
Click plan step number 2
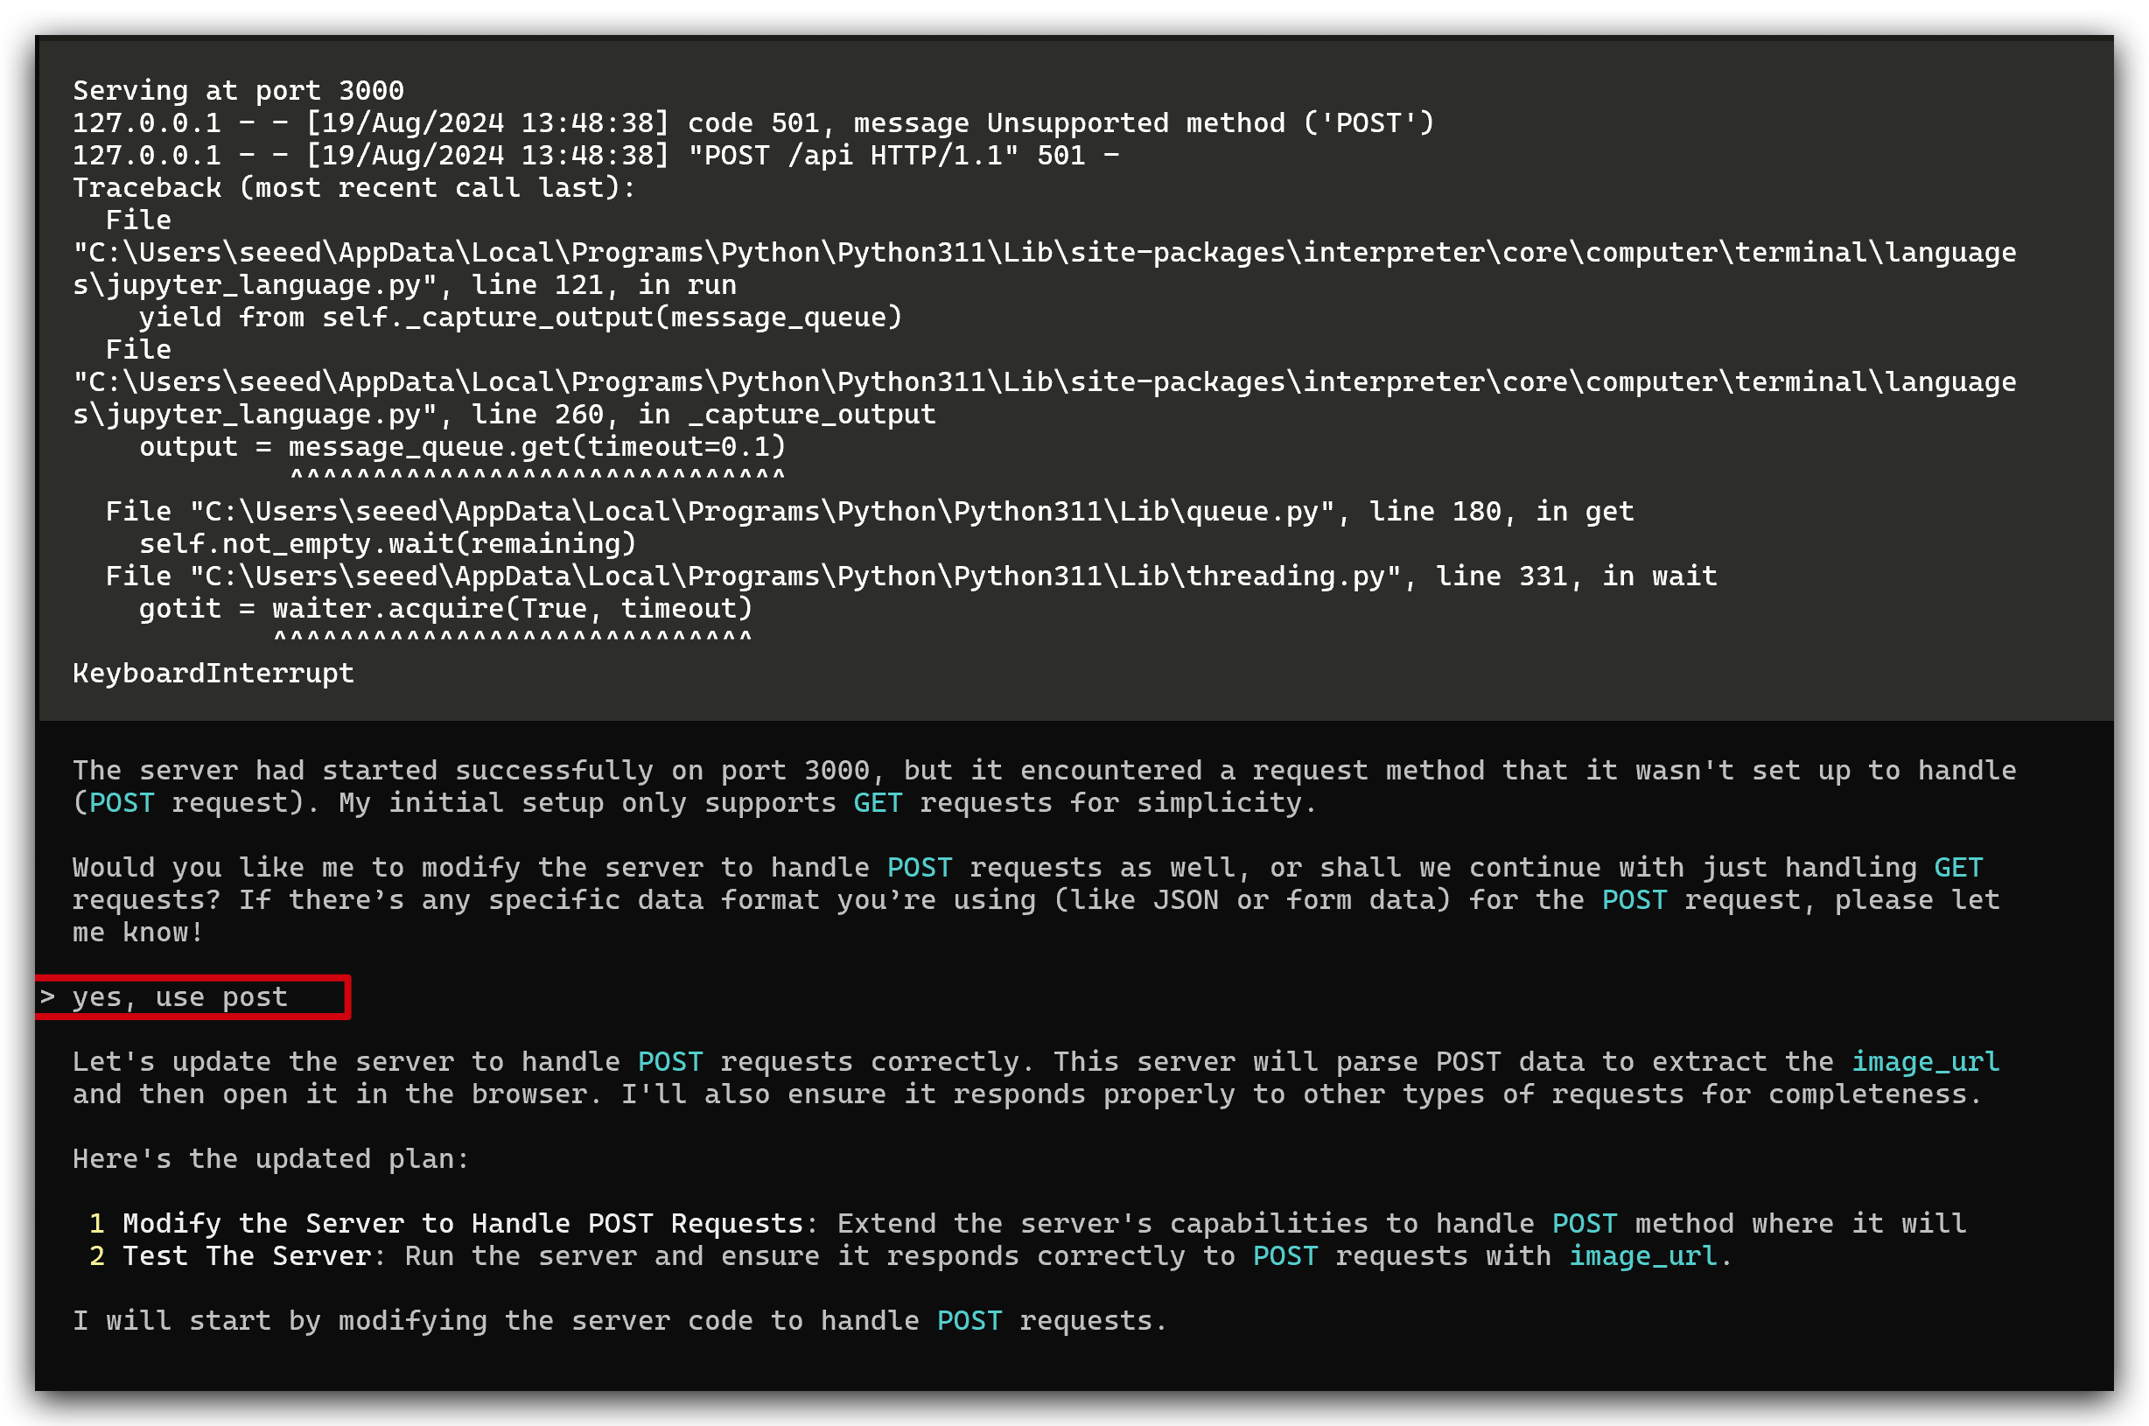pos(96,1256)
